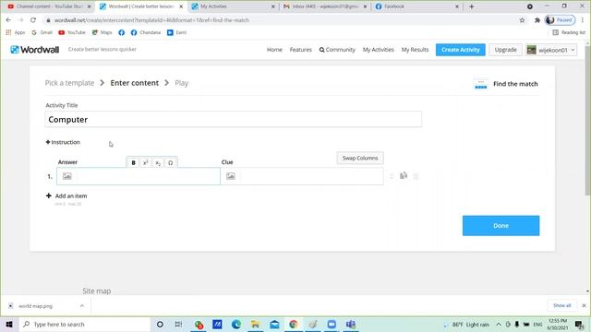Open the Paused profile button

coord(561,20)
